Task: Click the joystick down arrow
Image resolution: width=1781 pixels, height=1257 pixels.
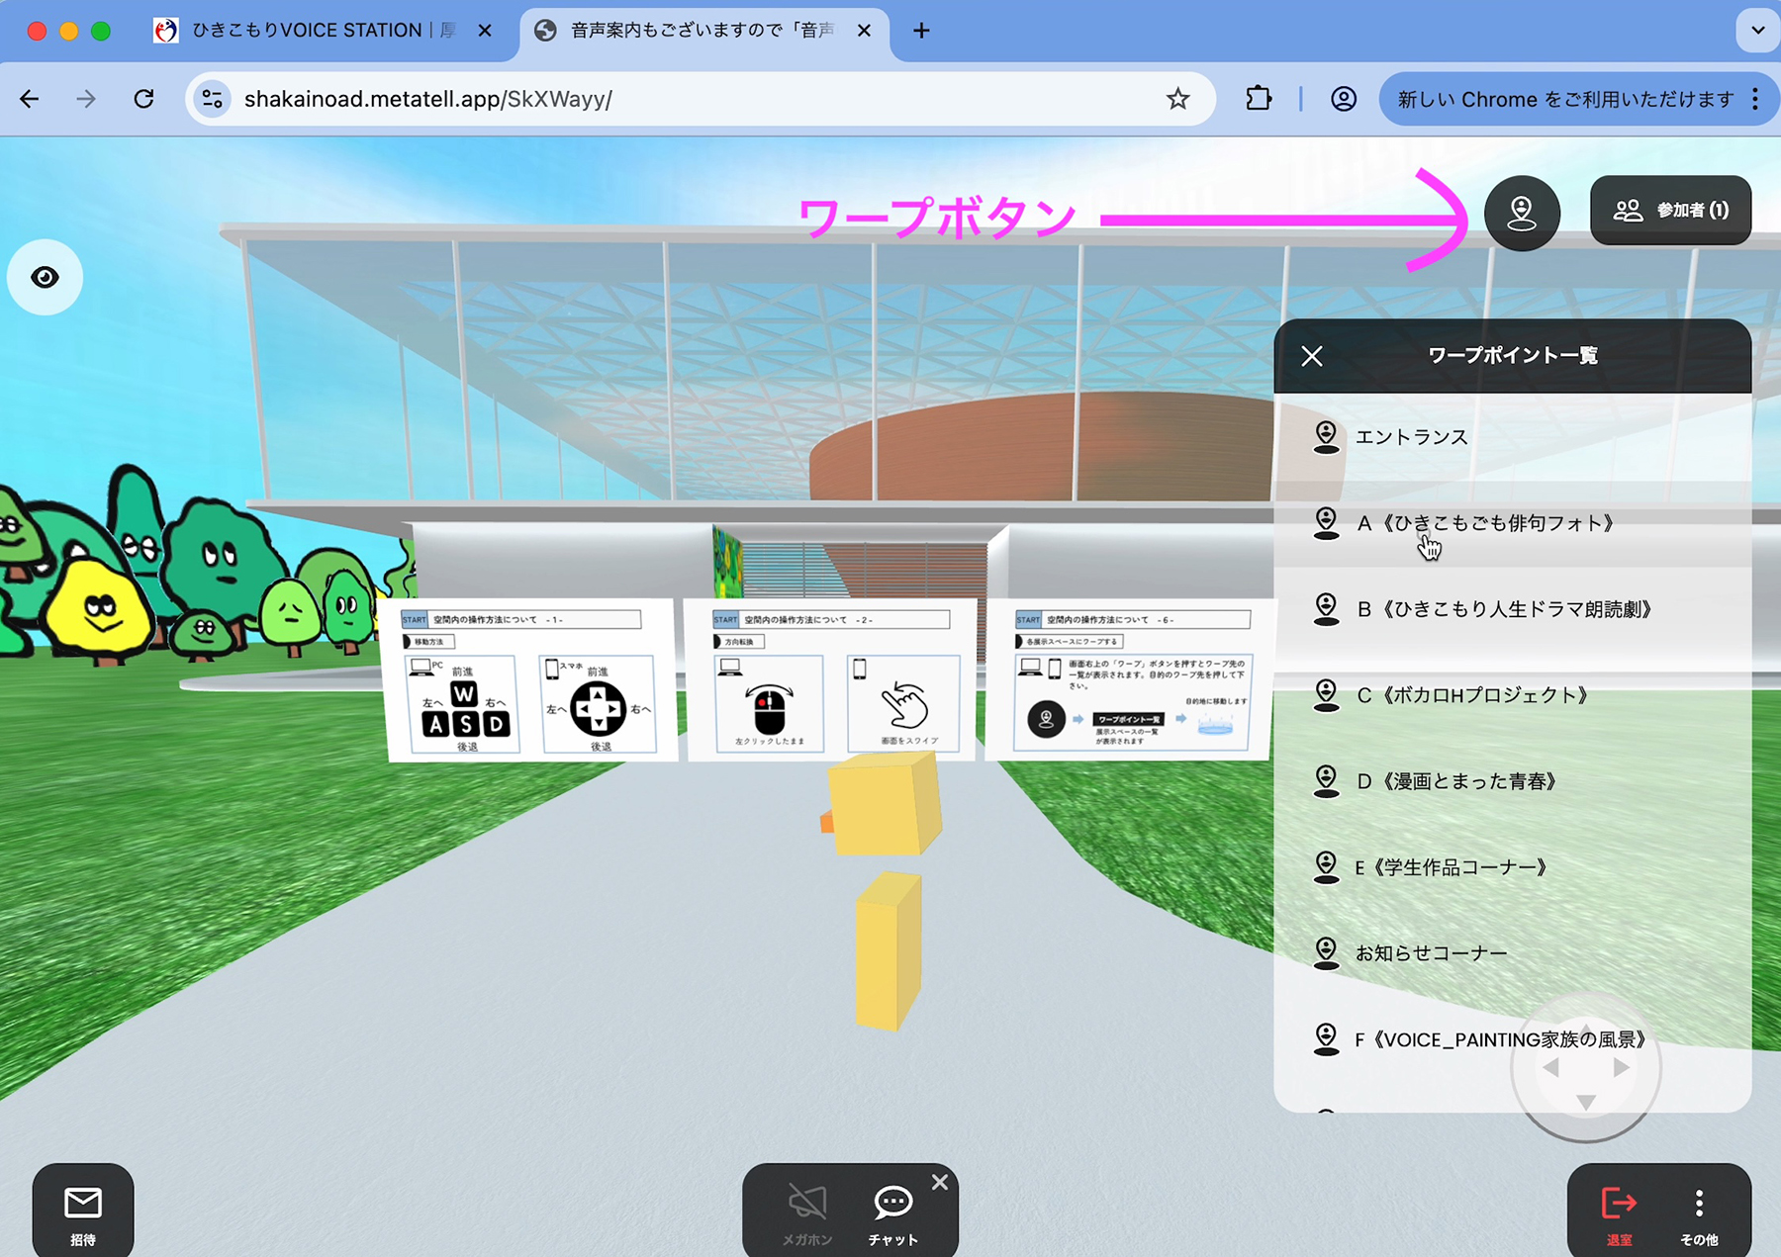Action: tap(1586, 1103)
